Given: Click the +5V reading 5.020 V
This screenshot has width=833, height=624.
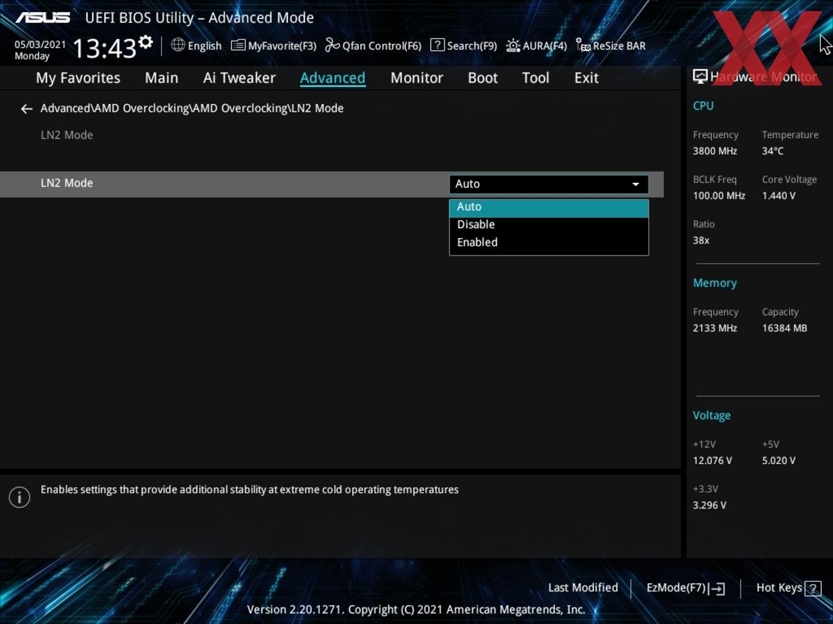Looking at the screenshot, I should pyautogui.click(x=778, y=461).
